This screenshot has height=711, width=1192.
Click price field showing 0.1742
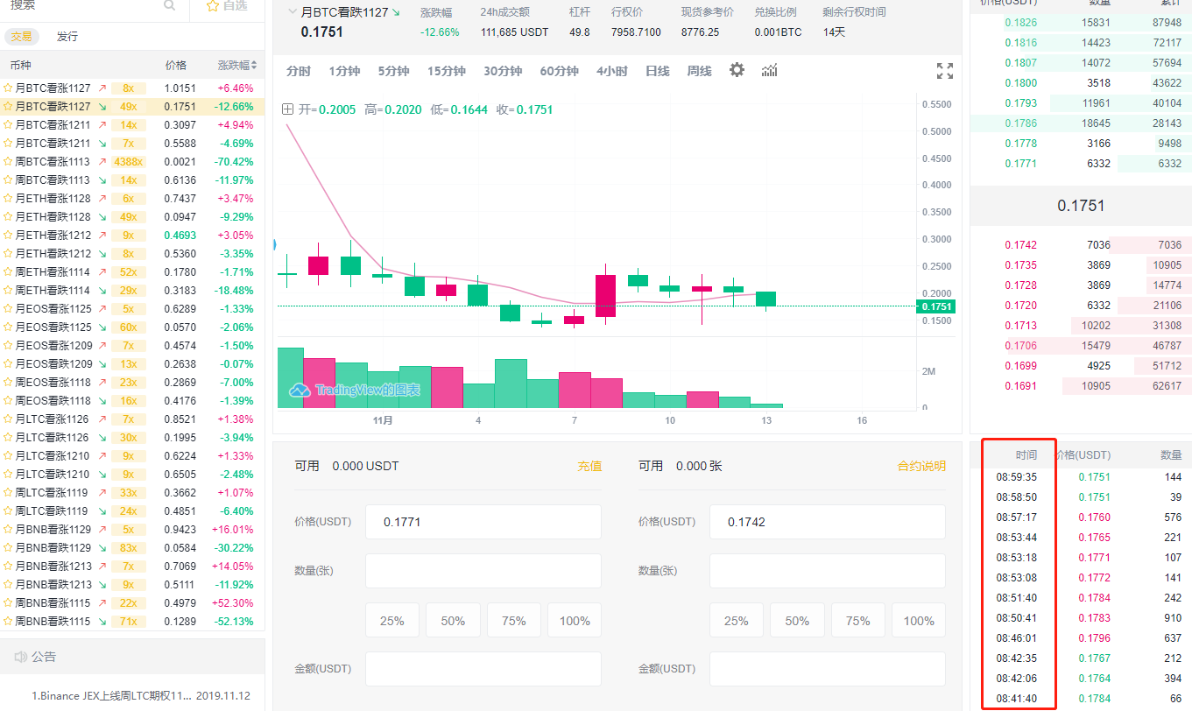coord(828,522)
